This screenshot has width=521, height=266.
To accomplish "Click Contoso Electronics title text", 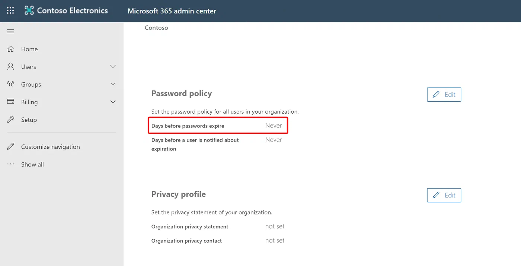I will click(73, 11).
